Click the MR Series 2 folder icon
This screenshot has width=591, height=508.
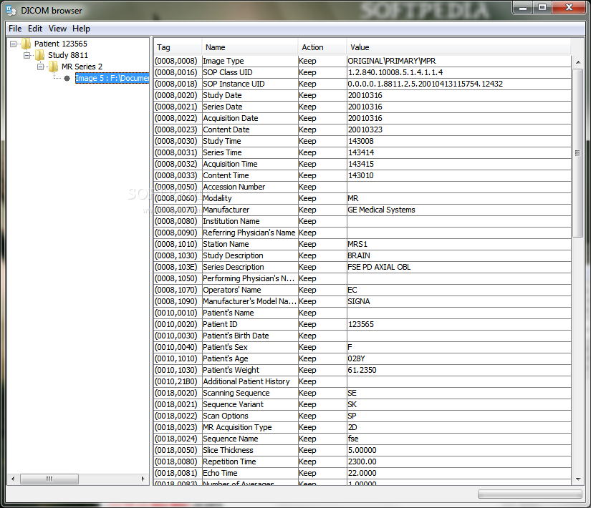(x=53, y=67)
